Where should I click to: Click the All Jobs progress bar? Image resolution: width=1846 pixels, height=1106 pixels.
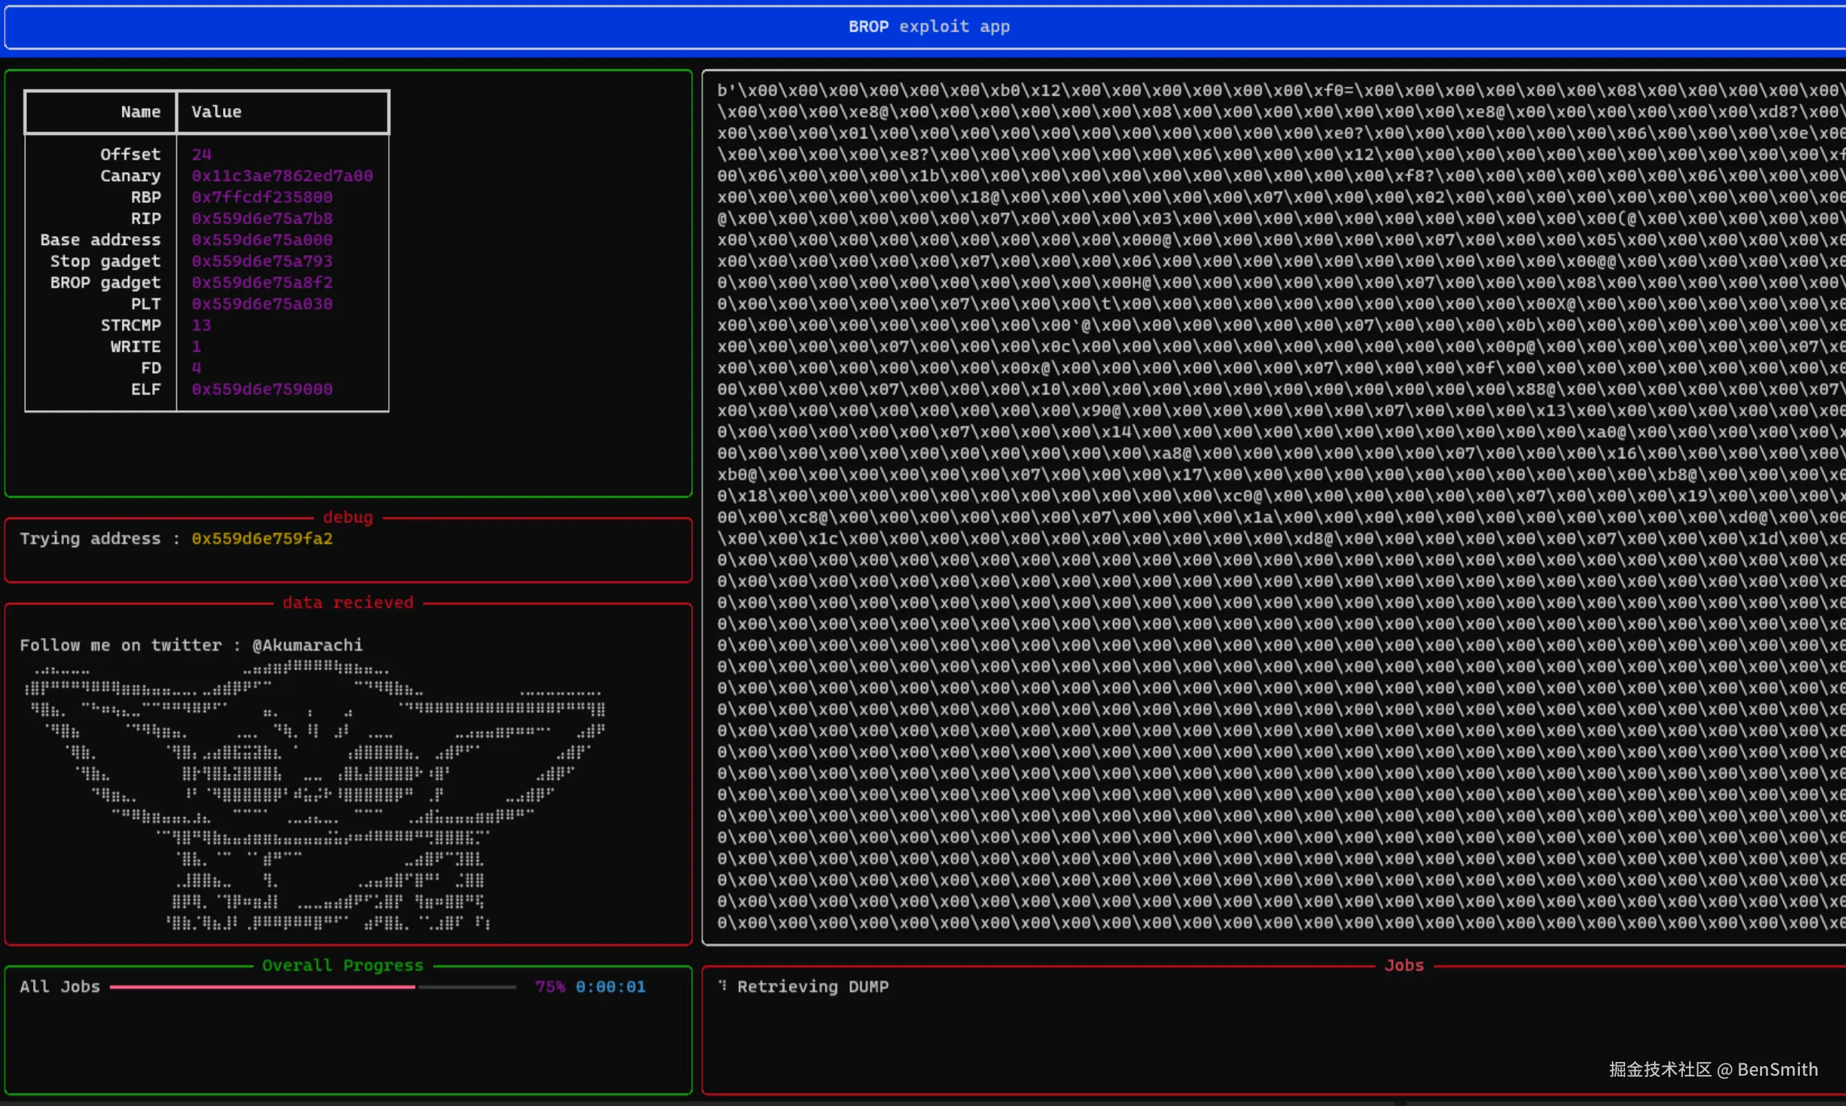312,987
